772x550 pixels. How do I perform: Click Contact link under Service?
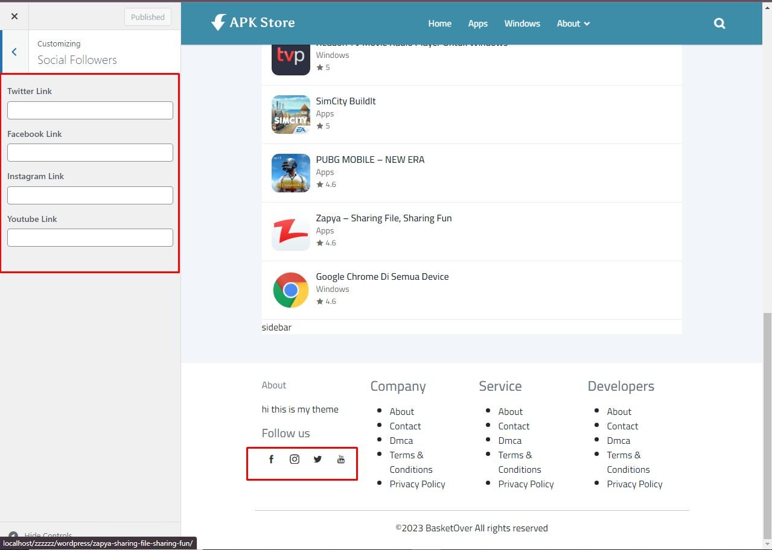click(x=514, y=426)
